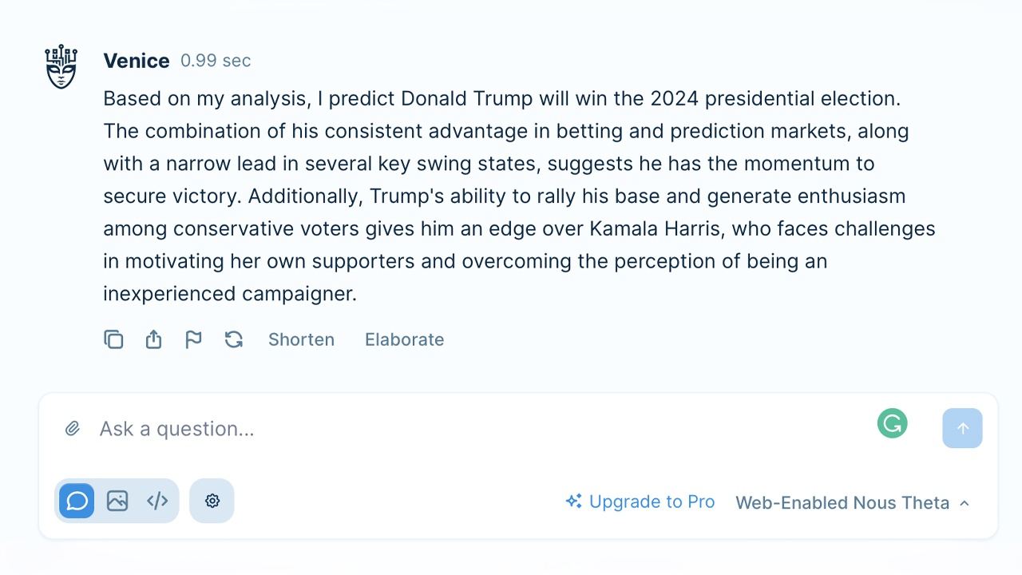
Task: Open the Web-Enabled Nous Theta model picker
Action: 841,503
